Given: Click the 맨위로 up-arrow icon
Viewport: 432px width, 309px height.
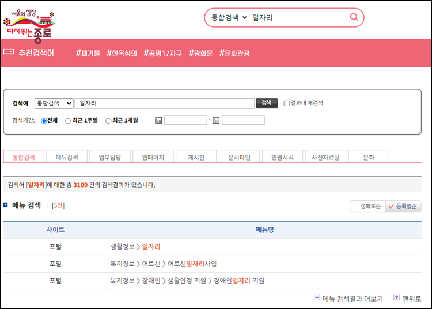Looking at the screenshot, I should [396, 297].
